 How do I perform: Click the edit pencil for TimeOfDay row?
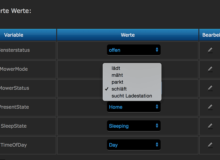pos(210,145)
